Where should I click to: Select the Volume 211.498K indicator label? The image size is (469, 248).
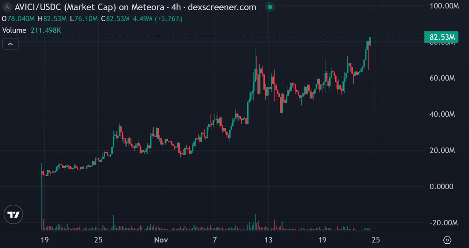32,30
